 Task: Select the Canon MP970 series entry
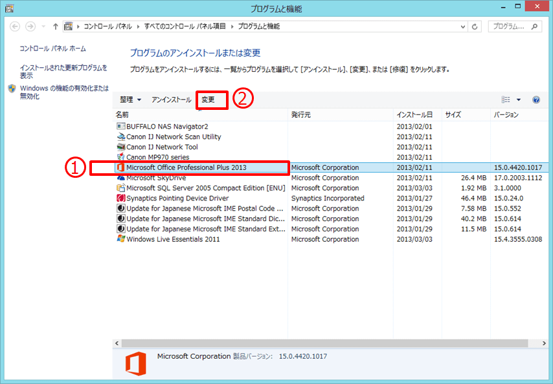[157, 157]
